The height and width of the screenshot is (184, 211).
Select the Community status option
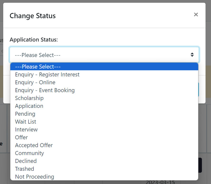(x=29, y=153)
